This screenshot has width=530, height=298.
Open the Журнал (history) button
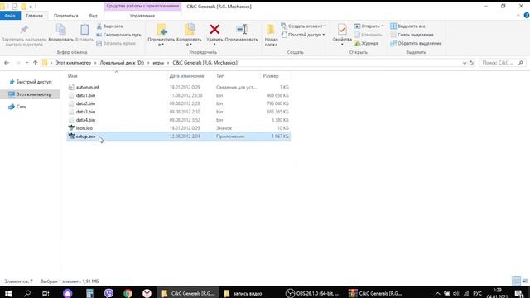366,43
